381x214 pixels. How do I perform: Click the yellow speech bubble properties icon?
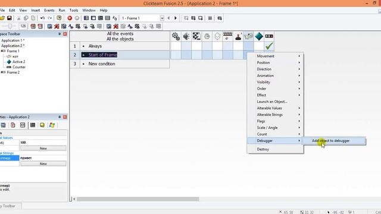pos(42,125)
